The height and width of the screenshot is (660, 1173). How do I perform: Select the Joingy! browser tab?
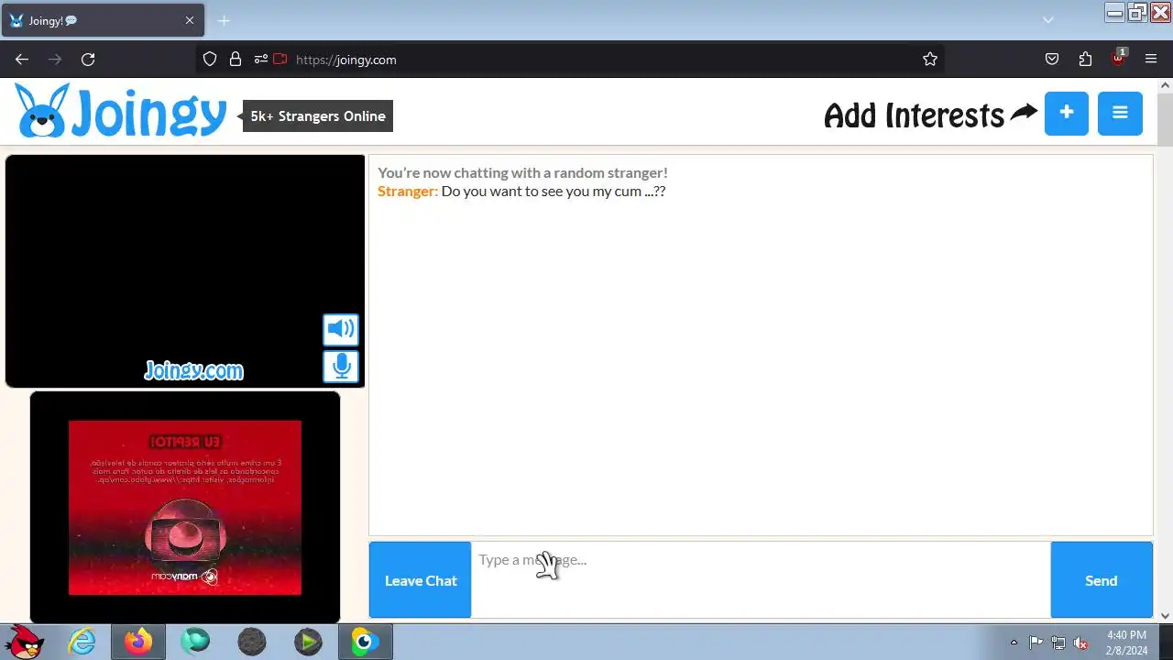pos(103,20)
